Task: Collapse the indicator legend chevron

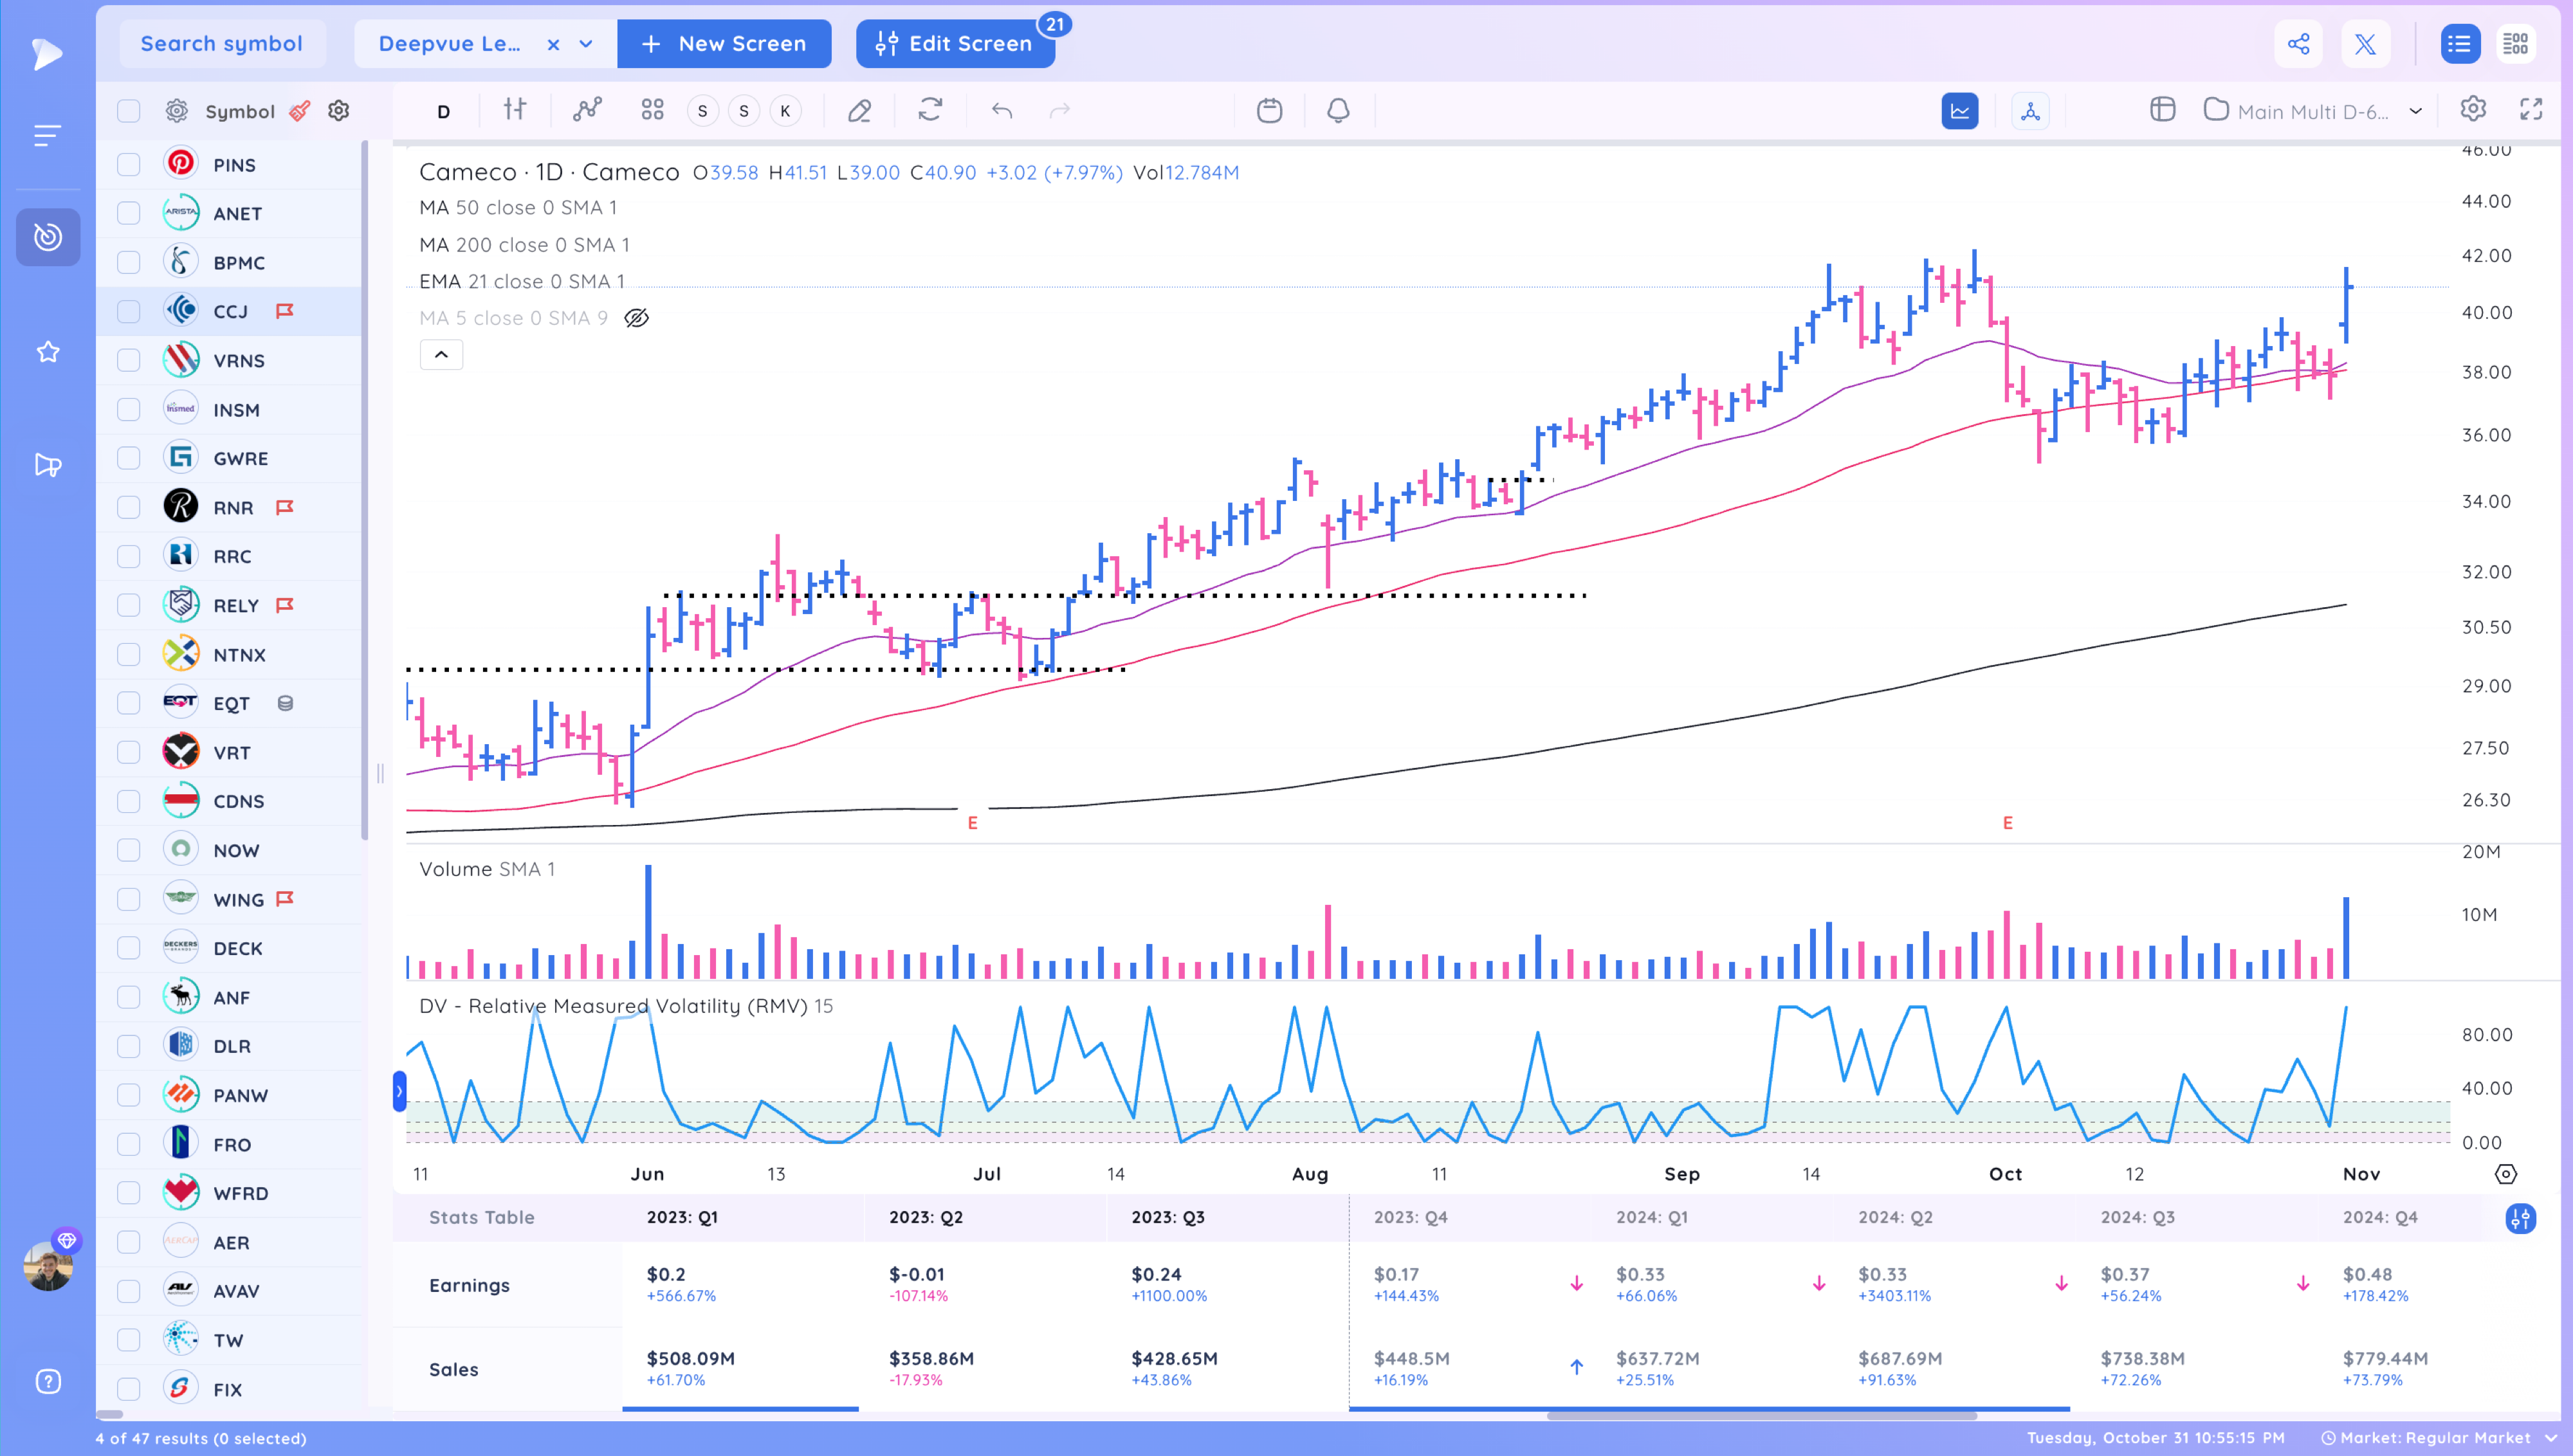Action: pyautogui.click(x=441, y=355)
